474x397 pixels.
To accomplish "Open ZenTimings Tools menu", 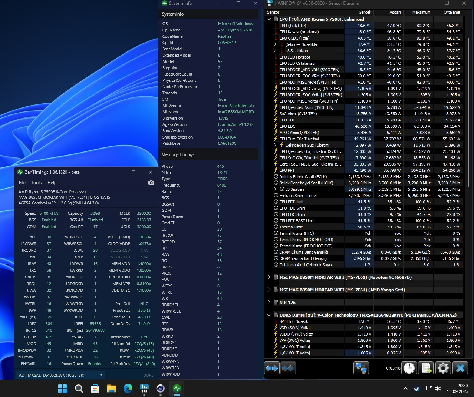I will coord(36,183).
